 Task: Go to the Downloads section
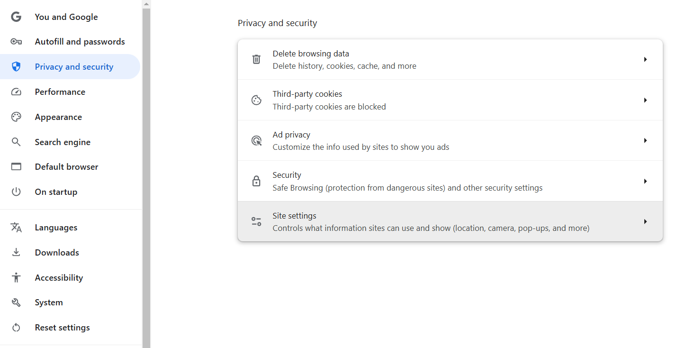pyautogui.click(x=57, y=253)
